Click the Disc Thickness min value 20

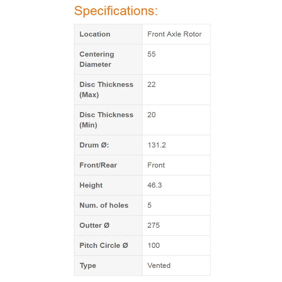152,115
